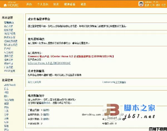The height and width of the screenshot is (131, 167).
Task: Open the admin avatar thumbnail
Action: click(141, 4)
